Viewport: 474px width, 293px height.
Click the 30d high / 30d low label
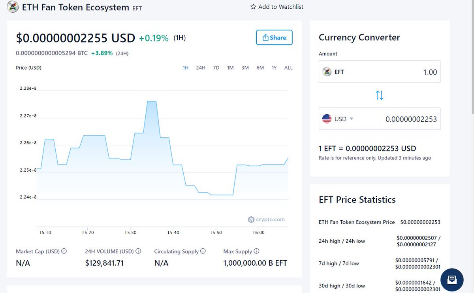(x=342, y=285)
